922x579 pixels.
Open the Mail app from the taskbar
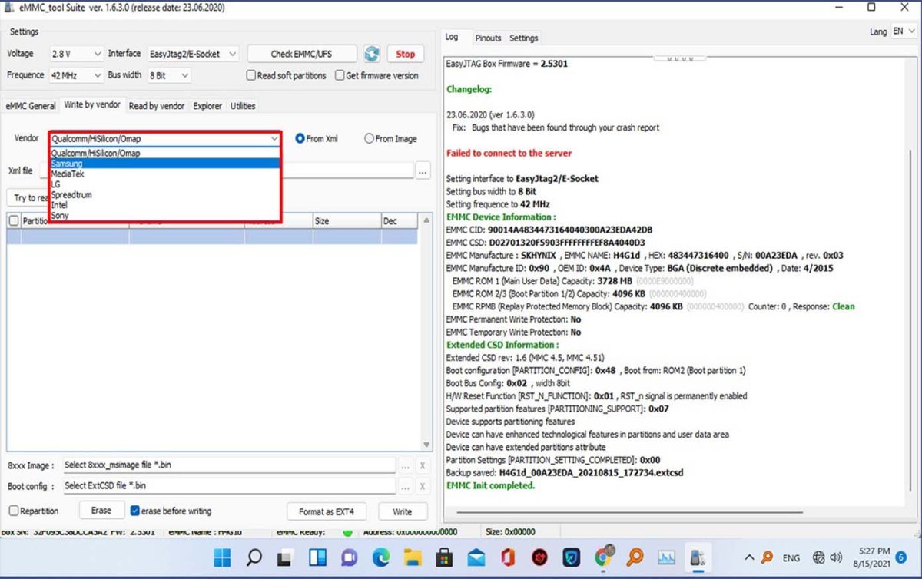pyautogui.click(x=476, y=557)
